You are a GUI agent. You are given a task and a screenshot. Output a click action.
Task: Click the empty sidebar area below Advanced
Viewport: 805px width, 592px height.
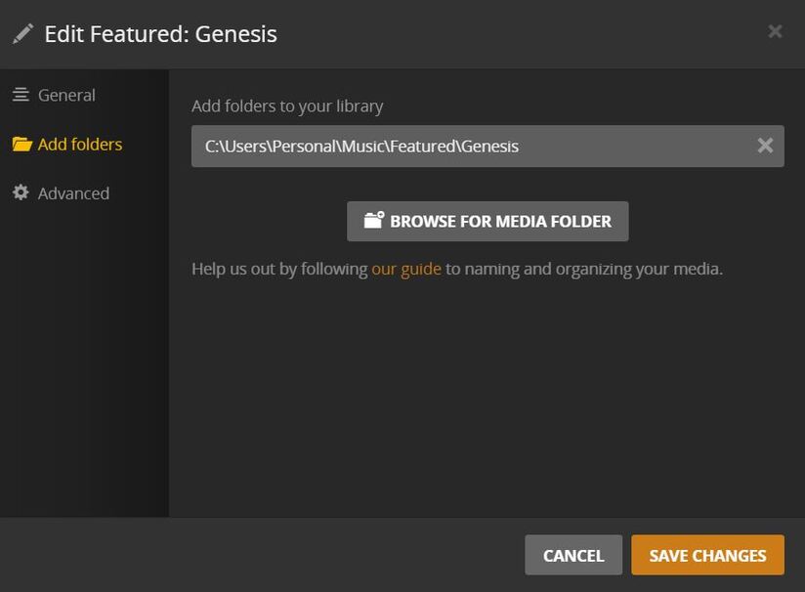pos(84,371)
